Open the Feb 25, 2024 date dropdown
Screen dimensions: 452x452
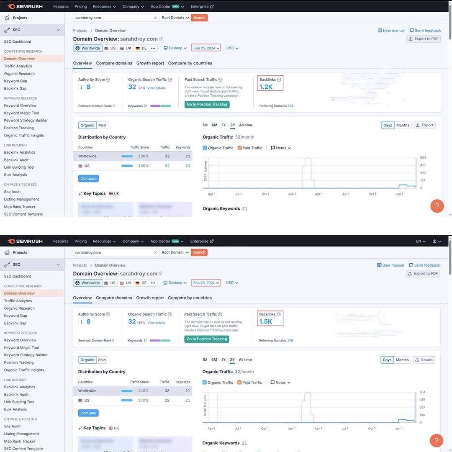pos(206,48)
